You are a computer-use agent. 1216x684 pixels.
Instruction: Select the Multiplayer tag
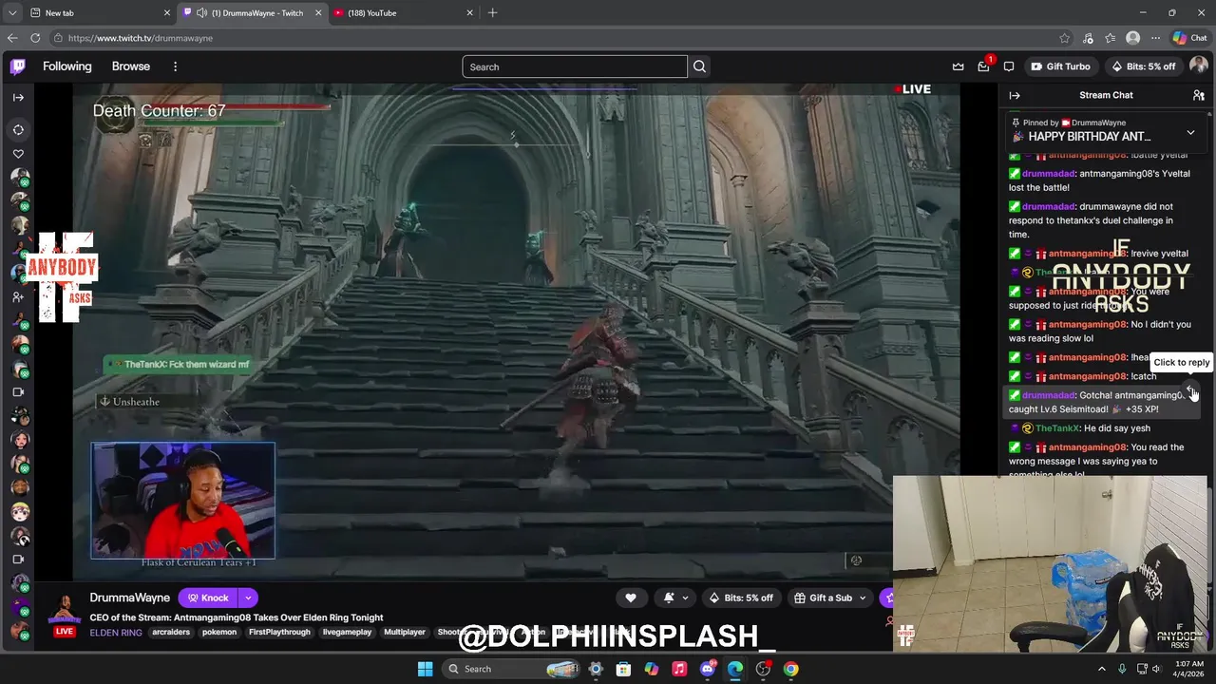tap(405, 632)
